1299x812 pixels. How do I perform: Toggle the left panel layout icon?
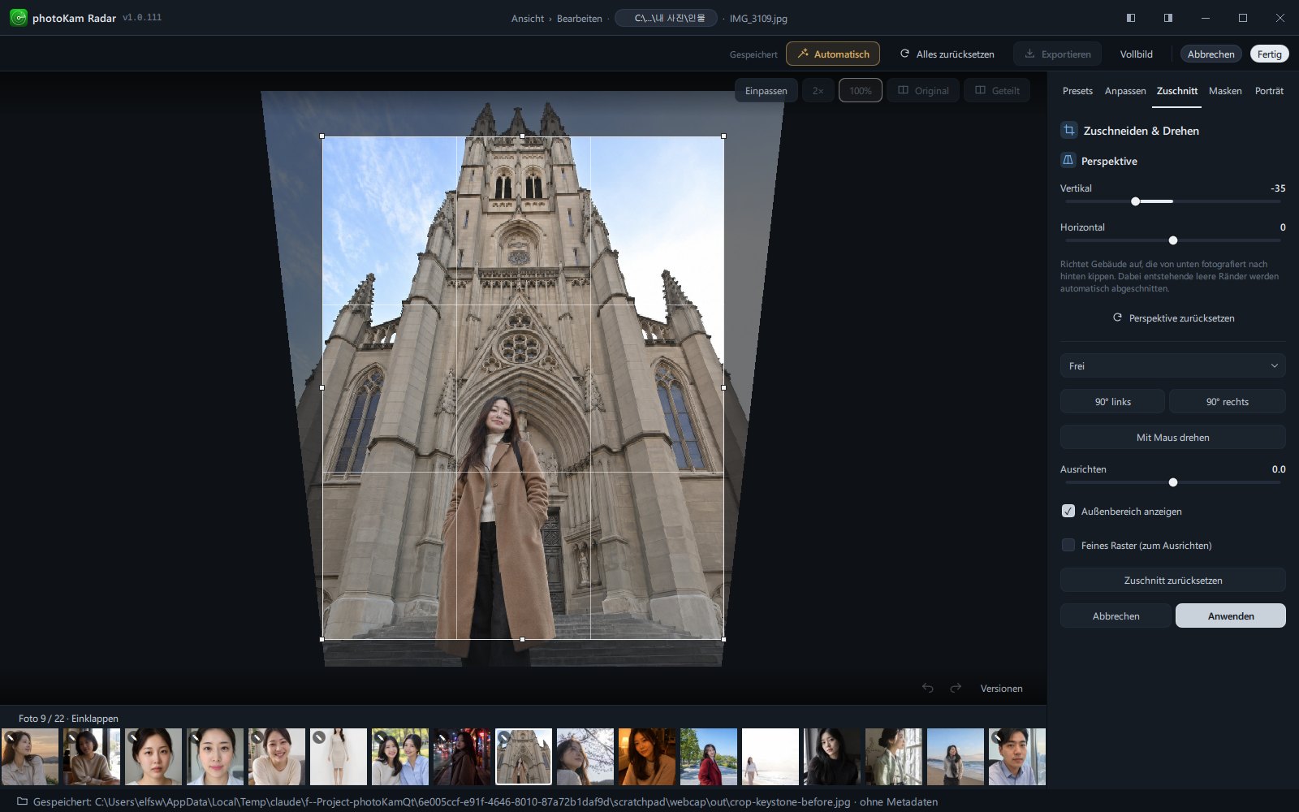(1131, 18)
